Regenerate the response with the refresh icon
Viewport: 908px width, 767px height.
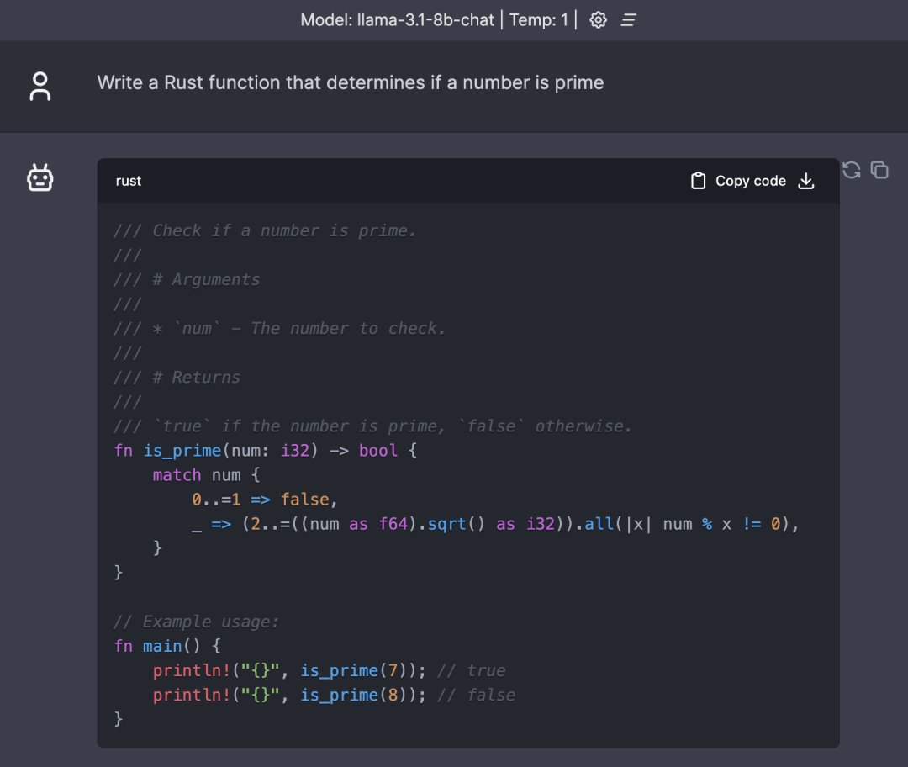tap(852, 170)
